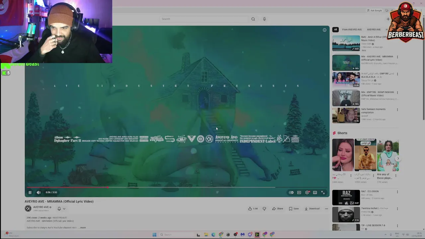
Task: Click the Share button
Action: 278,209
